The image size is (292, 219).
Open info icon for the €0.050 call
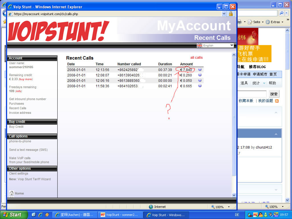click(200, 80)
